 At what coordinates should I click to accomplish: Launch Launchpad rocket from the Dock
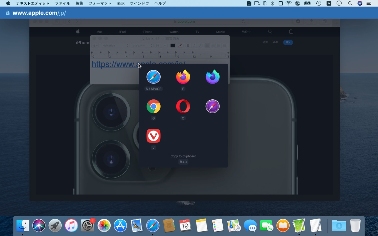coord(55,225)
